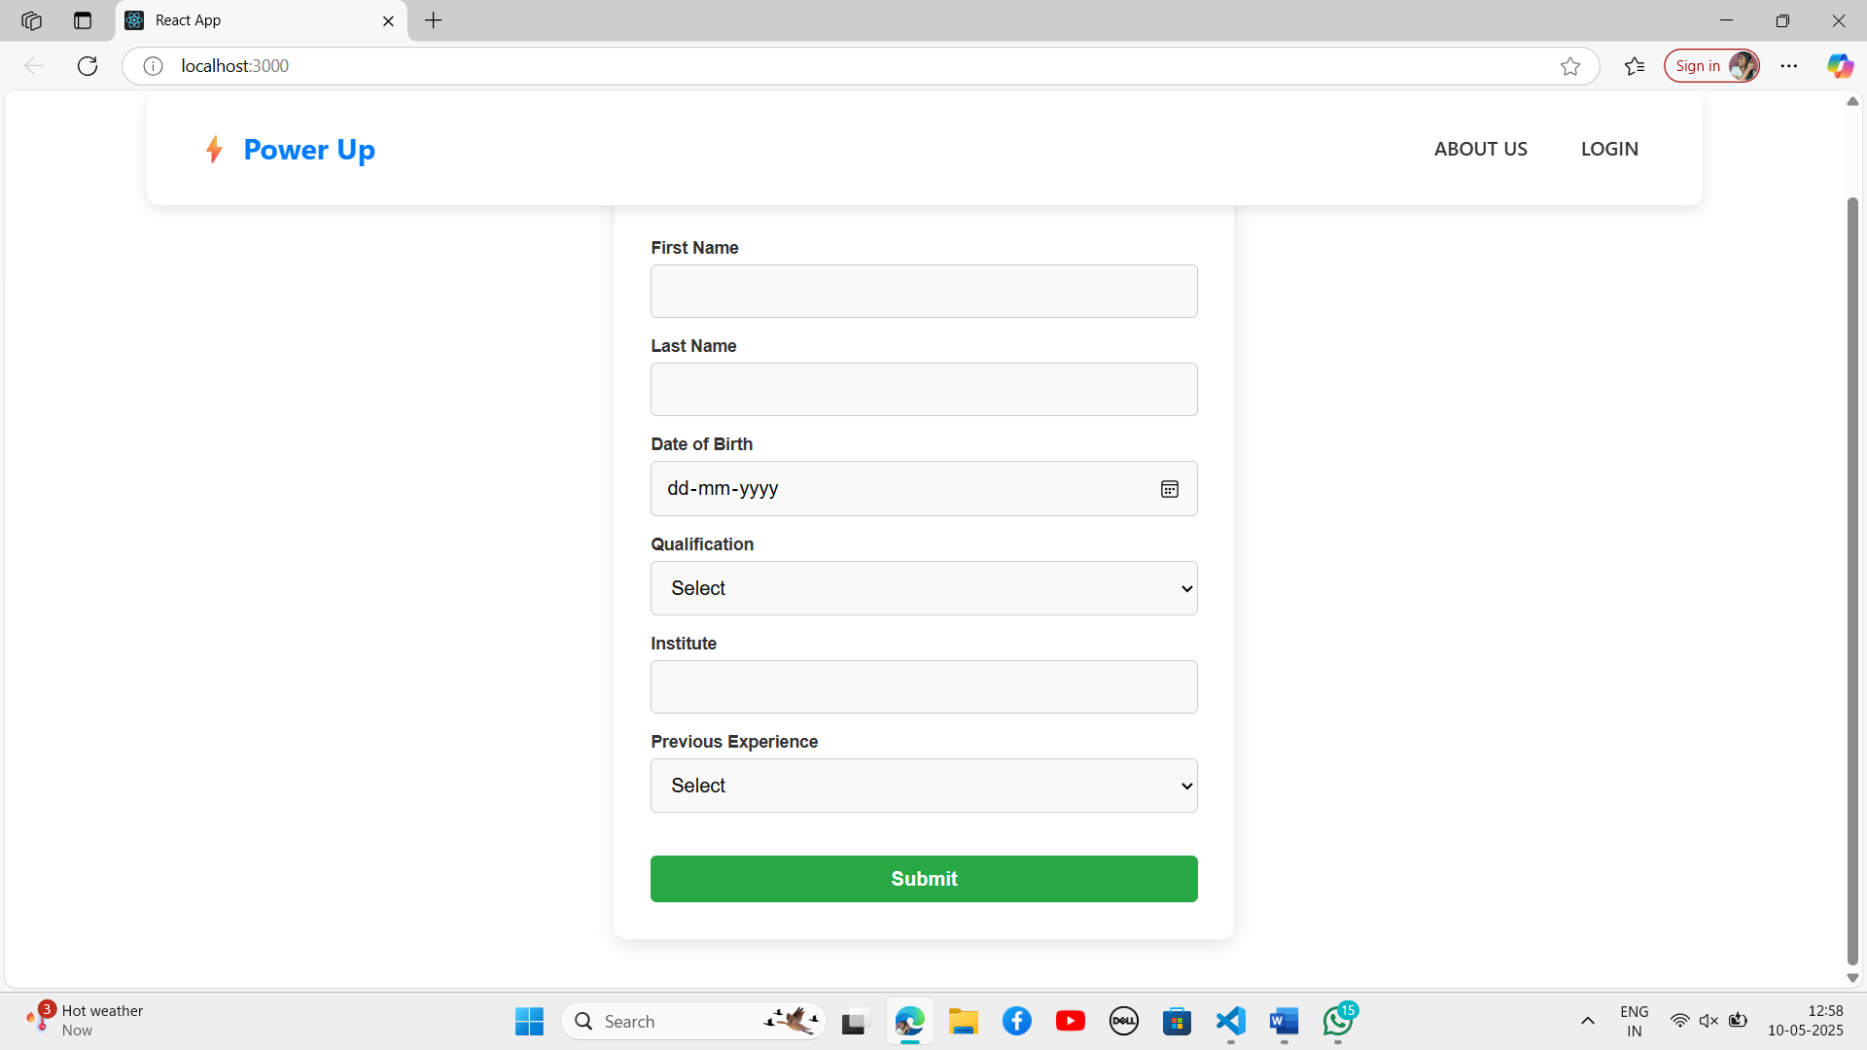
Task: Open the favorites list icon
Action: pos(1634,66)
